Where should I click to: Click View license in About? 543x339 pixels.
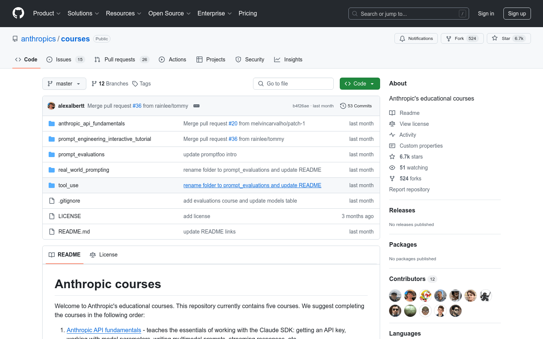coord(409,124)
